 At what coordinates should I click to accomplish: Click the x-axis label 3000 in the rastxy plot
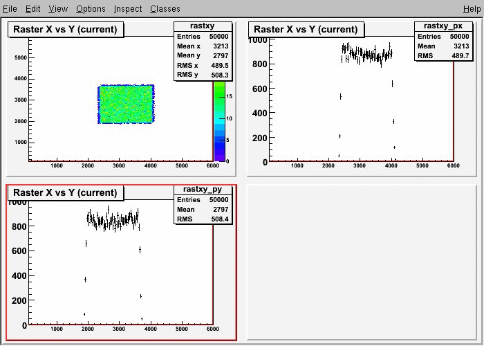(x=119, y=165)
